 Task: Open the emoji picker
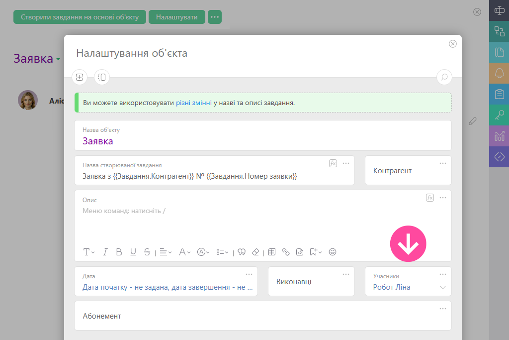[333, 252]
